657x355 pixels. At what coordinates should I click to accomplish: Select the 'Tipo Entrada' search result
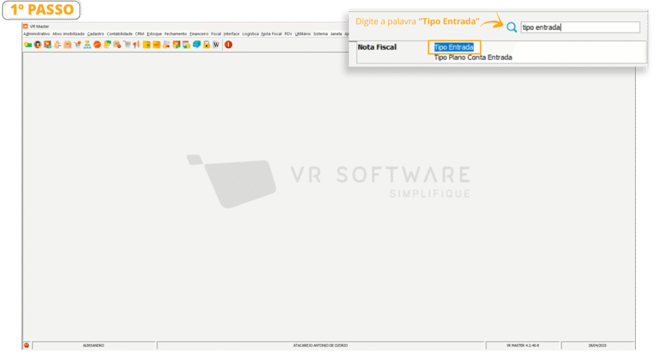[x=454, y=47]
